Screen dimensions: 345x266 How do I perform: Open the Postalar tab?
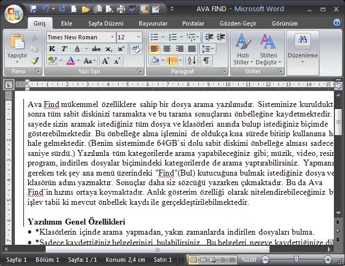pyautogui.click(x=193, y=23)
